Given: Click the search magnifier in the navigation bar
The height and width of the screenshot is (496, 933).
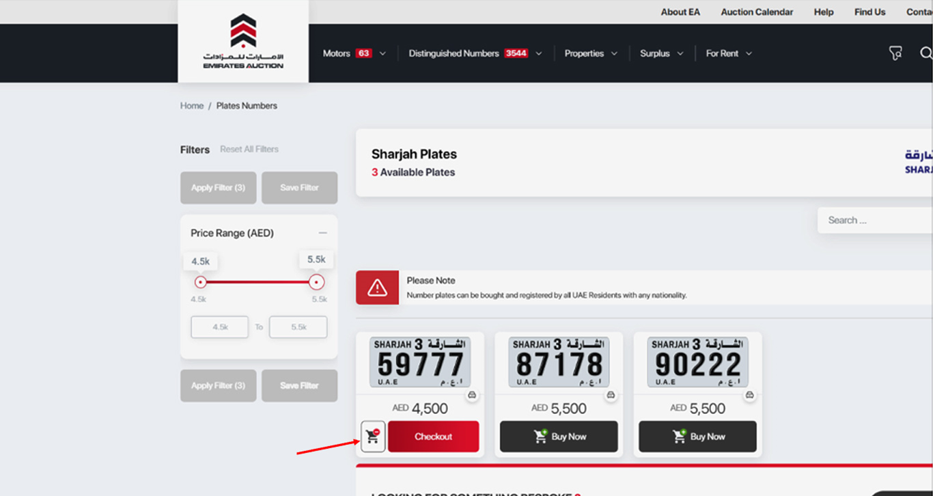Looking at the screenshot, I should pyautogui.click(x=926, y=53).
